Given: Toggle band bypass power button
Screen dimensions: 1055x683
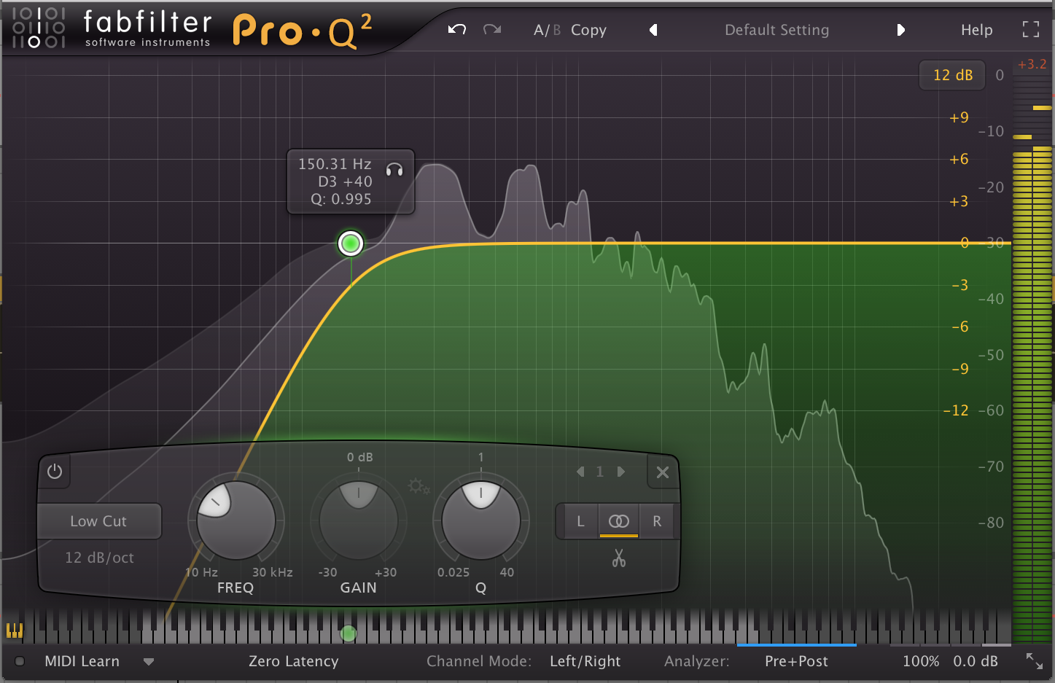Looking at the screenshot, I should pyautogui.click(x=55, y=472).
